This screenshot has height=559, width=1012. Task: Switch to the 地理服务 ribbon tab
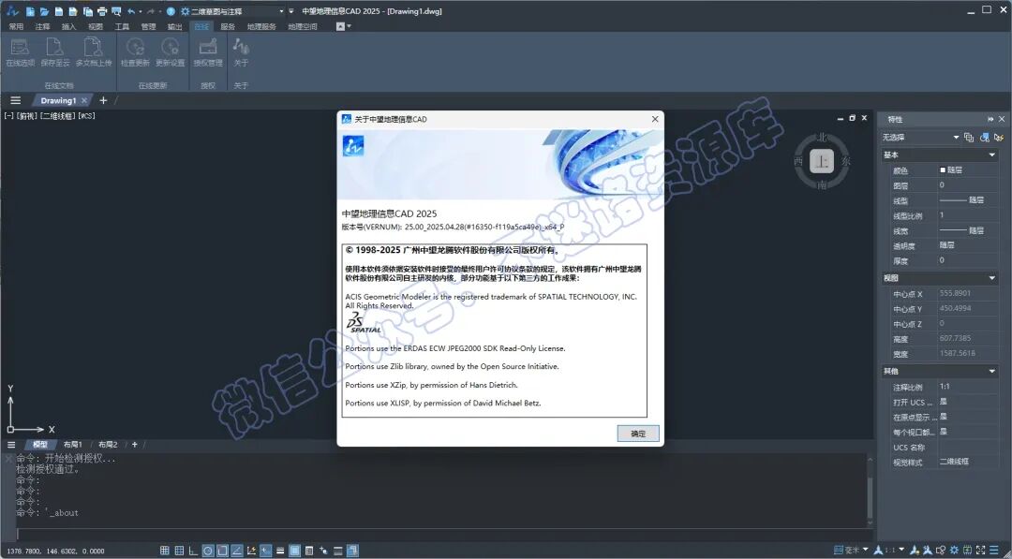pyautogui.click(x=261, y=26)
